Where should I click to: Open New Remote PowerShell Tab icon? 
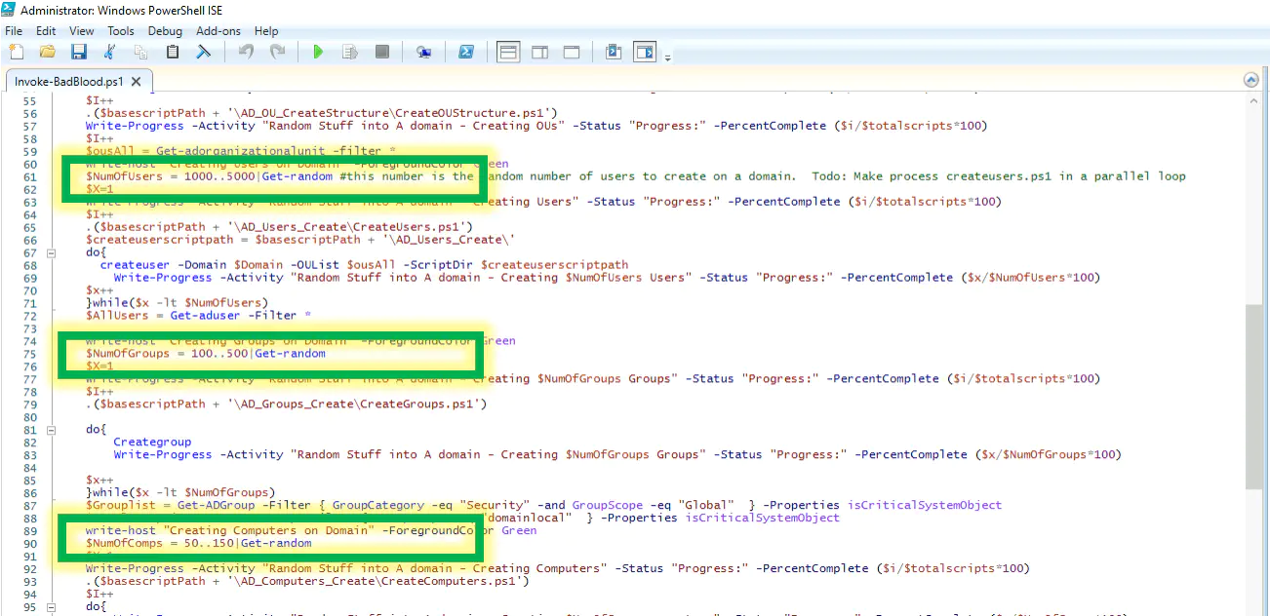point(423,53)
